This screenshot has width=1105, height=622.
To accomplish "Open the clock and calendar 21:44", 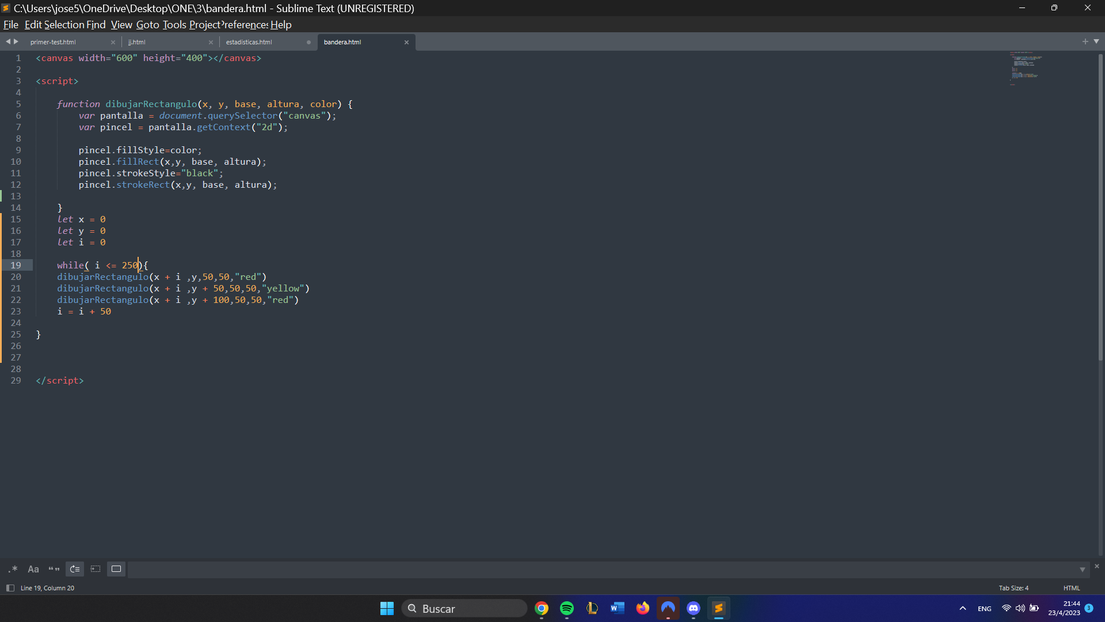I will pos(1064,608).
